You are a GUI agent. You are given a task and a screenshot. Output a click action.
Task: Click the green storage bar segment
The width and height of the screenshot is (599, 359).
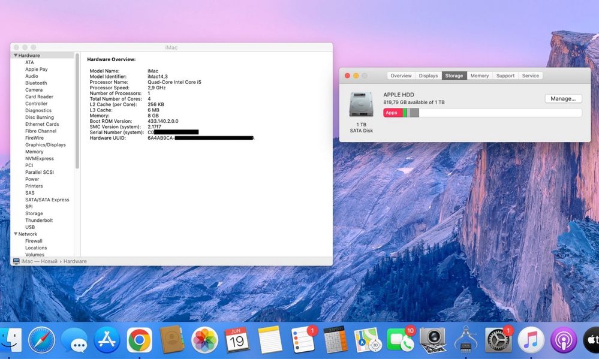pyautogui.click(x=405, y=113)
